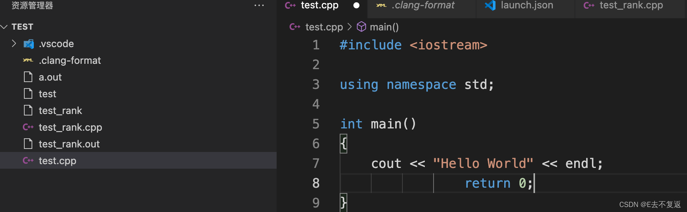The image size is (687, 212).
Task: Click the endl identifier on line 7
Action: (x=581, y=164)
